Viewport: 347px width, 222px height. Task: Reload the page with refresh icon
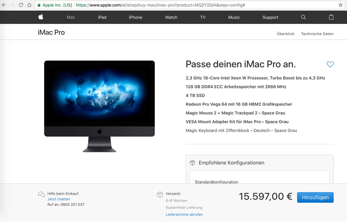[21, 5]
